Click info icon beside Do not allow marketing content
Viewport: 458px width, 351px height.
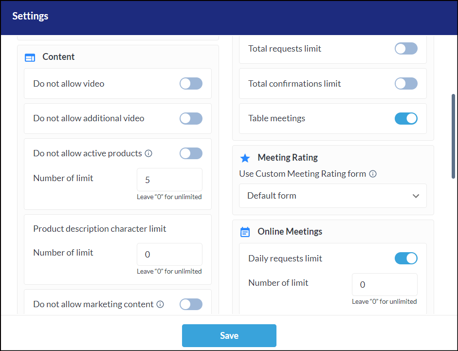160,304
